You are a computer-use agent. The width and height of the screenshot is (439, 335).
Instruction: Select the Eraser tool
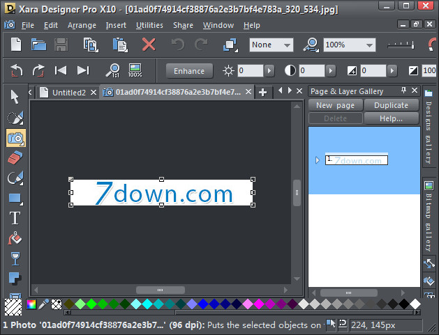pyautogui.click(x=15, y=158)
